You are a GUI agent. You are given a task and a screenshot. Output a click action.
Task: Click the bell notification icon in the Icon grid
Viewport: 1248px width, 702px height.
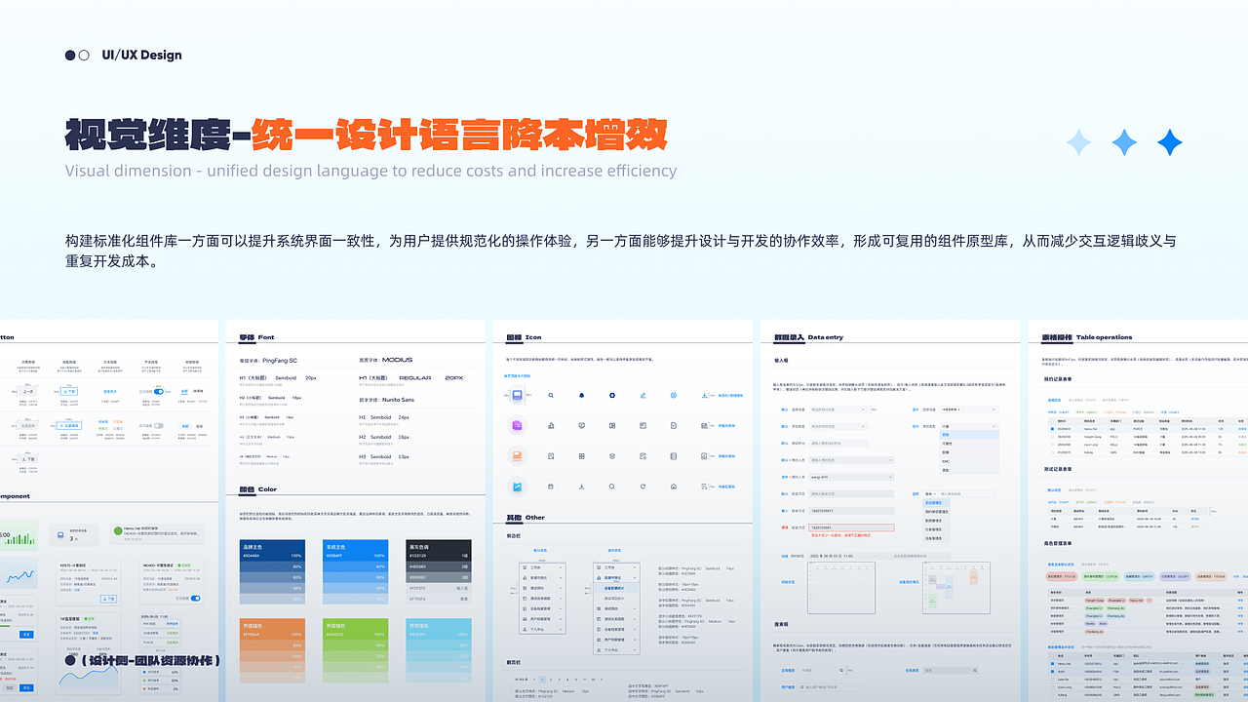tap(580, 394)
